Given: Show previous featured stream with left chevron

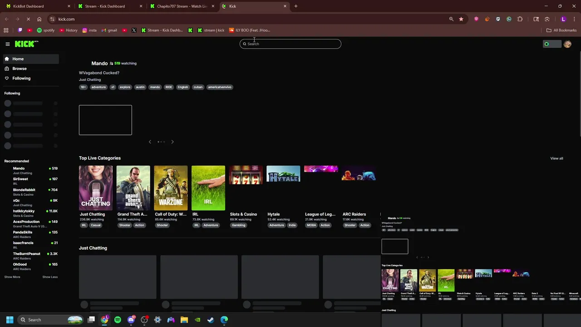Looking at the screenshot, I should 150,142.
